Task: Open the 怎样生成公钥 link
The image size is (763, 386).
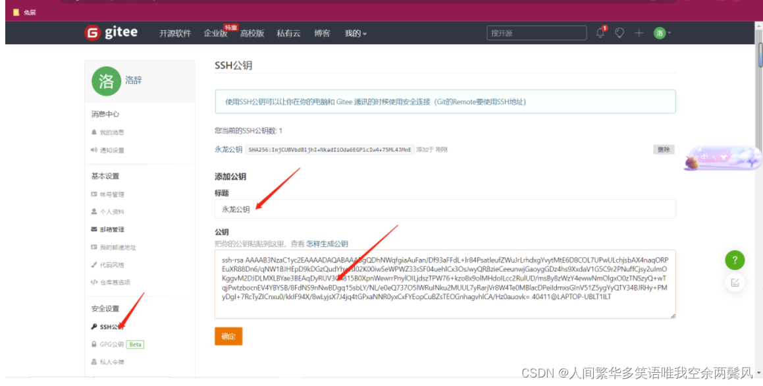Action: click(328, 243)
